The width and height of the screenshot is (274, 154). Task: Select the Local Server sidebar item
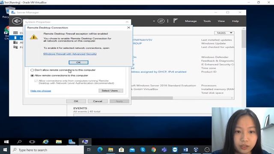tap(16, 38)
